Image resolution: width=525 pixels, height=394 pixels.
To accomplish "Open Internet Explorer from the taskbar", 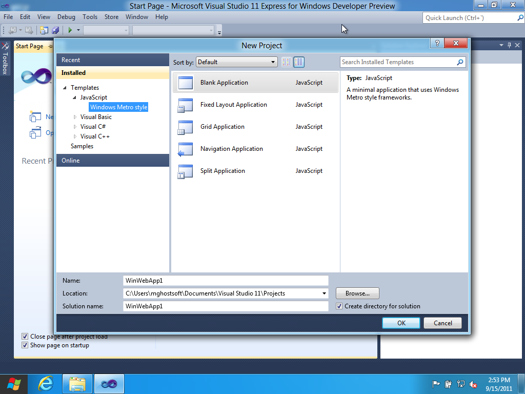I will point(46,384).
